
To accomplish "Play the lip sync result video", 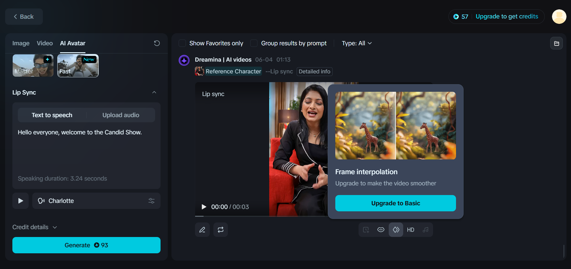I will tap(204, 207).
